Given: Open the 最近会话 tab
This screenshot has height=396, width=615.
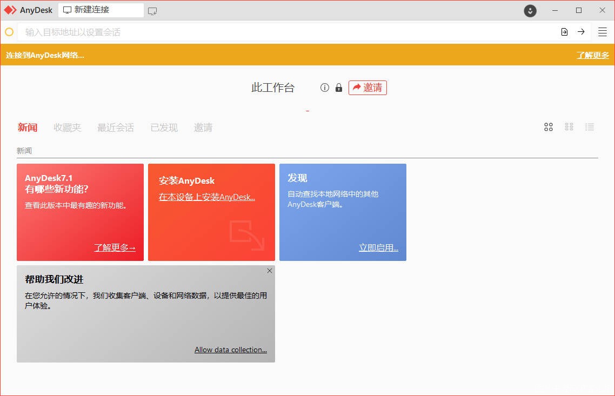Looking at the screenshot, I should pos(116,127).
